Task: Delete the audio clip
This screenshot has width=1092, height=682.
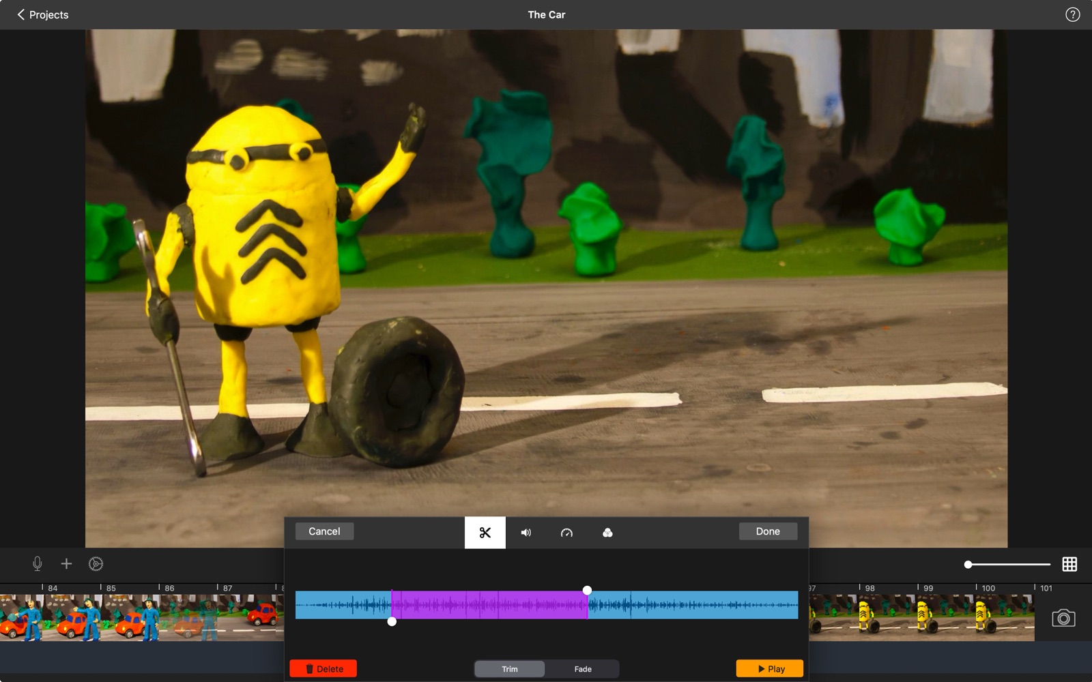Action: click(x=324, y=669)
